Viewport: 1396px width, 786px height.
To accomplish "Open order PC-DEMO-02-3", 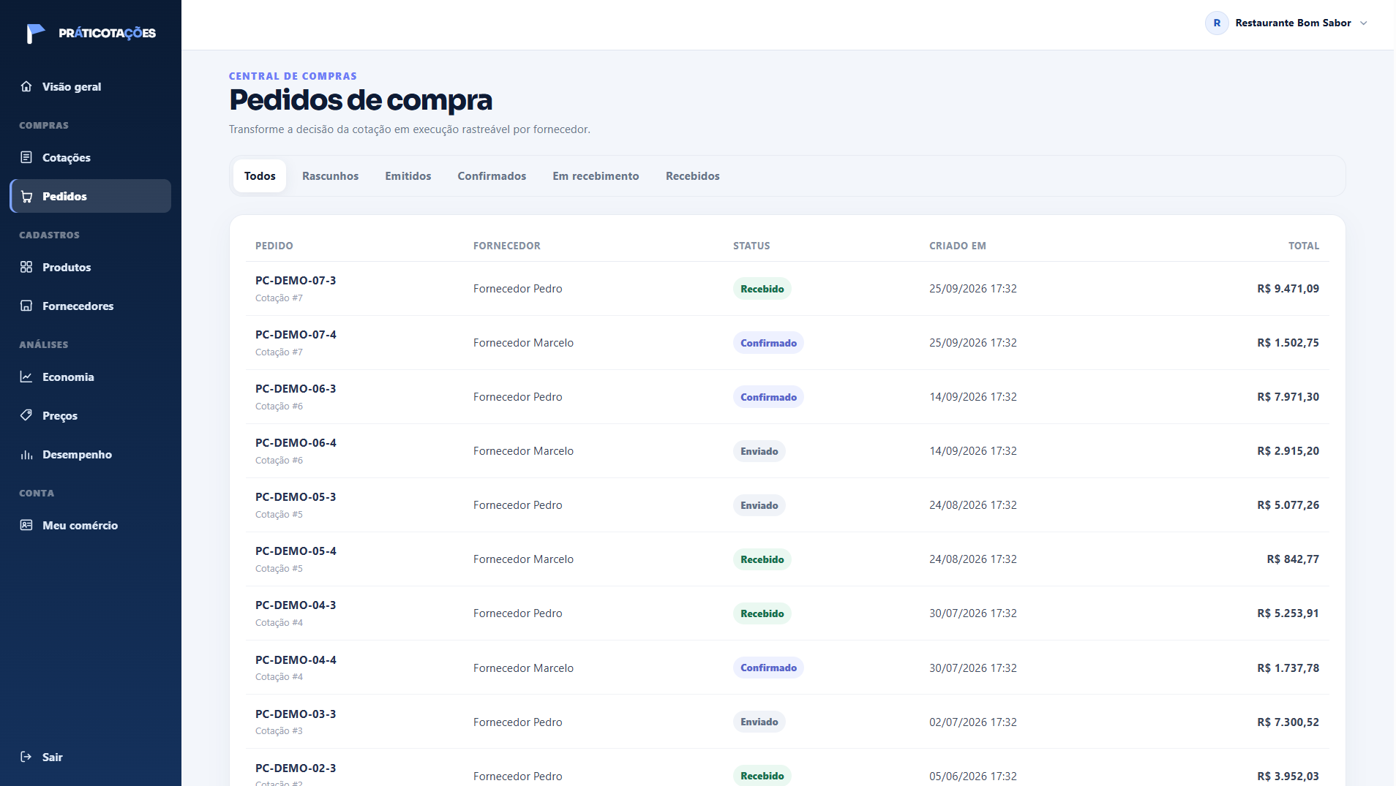I will tap(296, 768).
